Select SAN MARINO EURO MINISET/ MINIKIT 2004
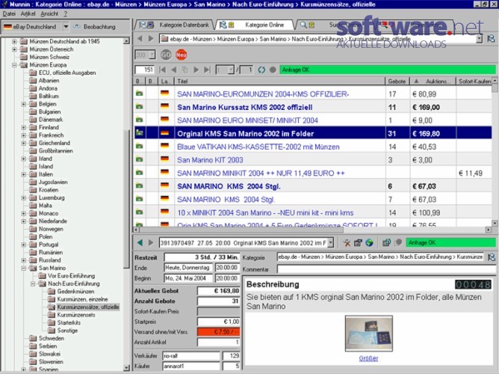This screenshot has height=374, width=499. 247,120
